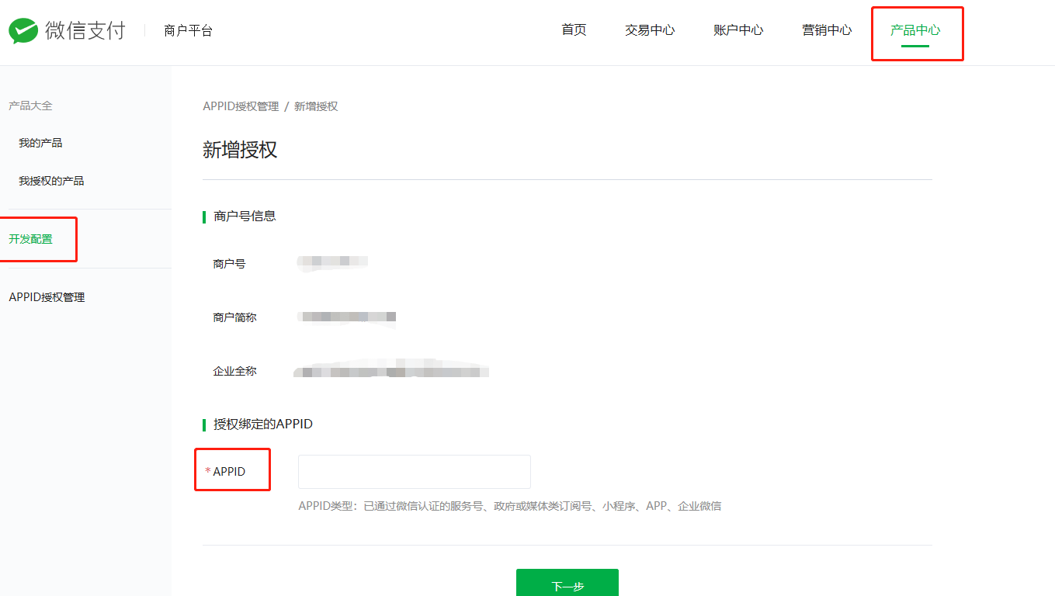Open the 首页 tab

[x=574, y=30]
